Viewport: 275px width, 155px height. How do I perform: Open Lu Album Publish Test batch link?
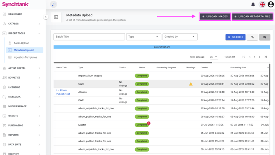click(x=63, y=92)
